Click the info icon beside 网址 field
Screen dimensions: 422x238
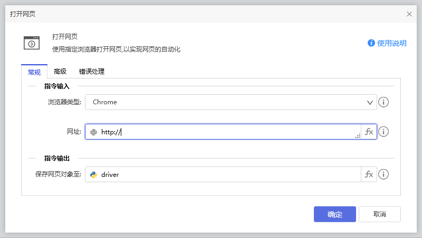coord(384,132)
